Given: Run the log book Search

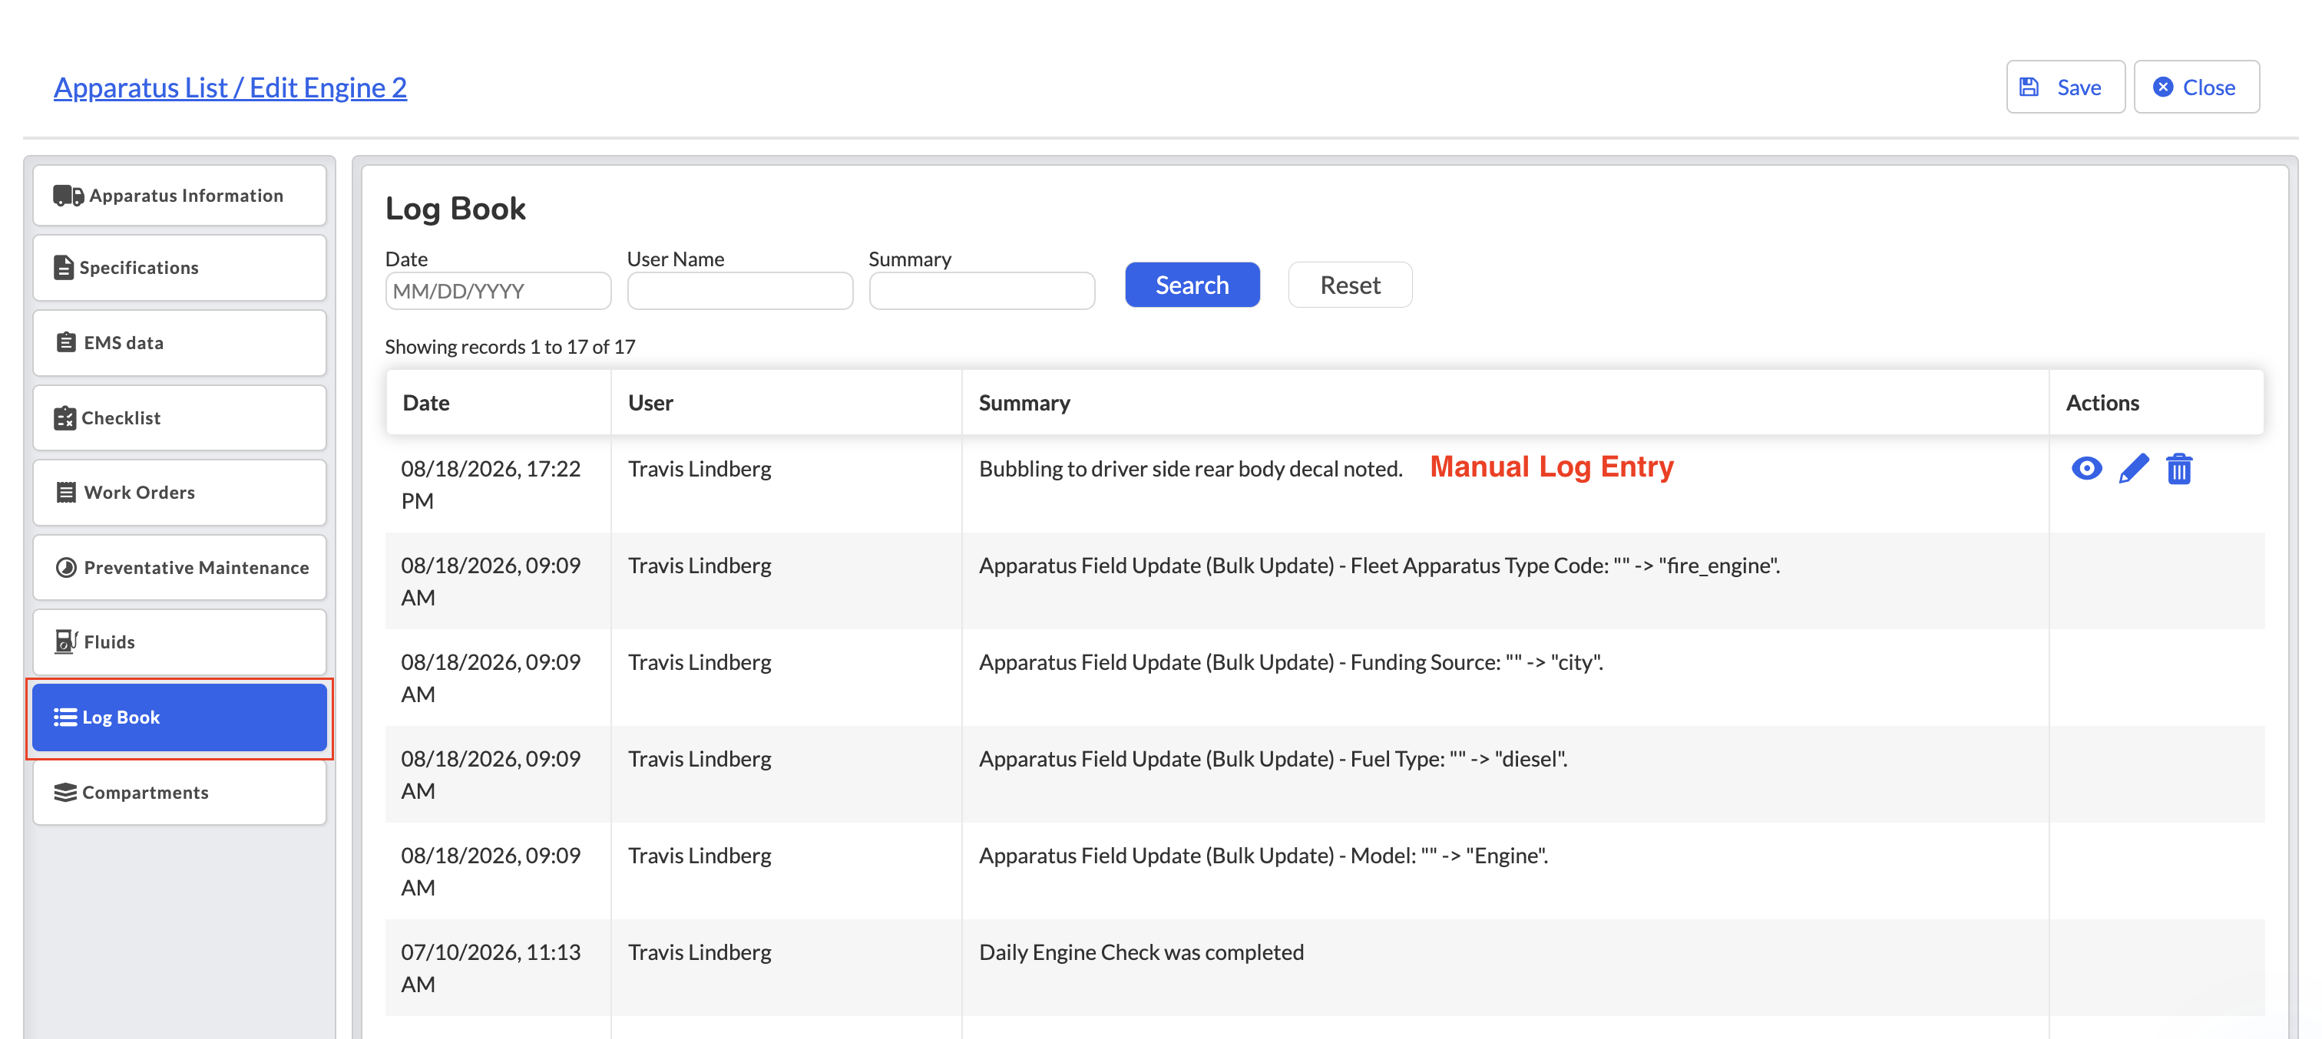Looking at the screenshot, I should pyautogui.click(x=1192, y=285).
